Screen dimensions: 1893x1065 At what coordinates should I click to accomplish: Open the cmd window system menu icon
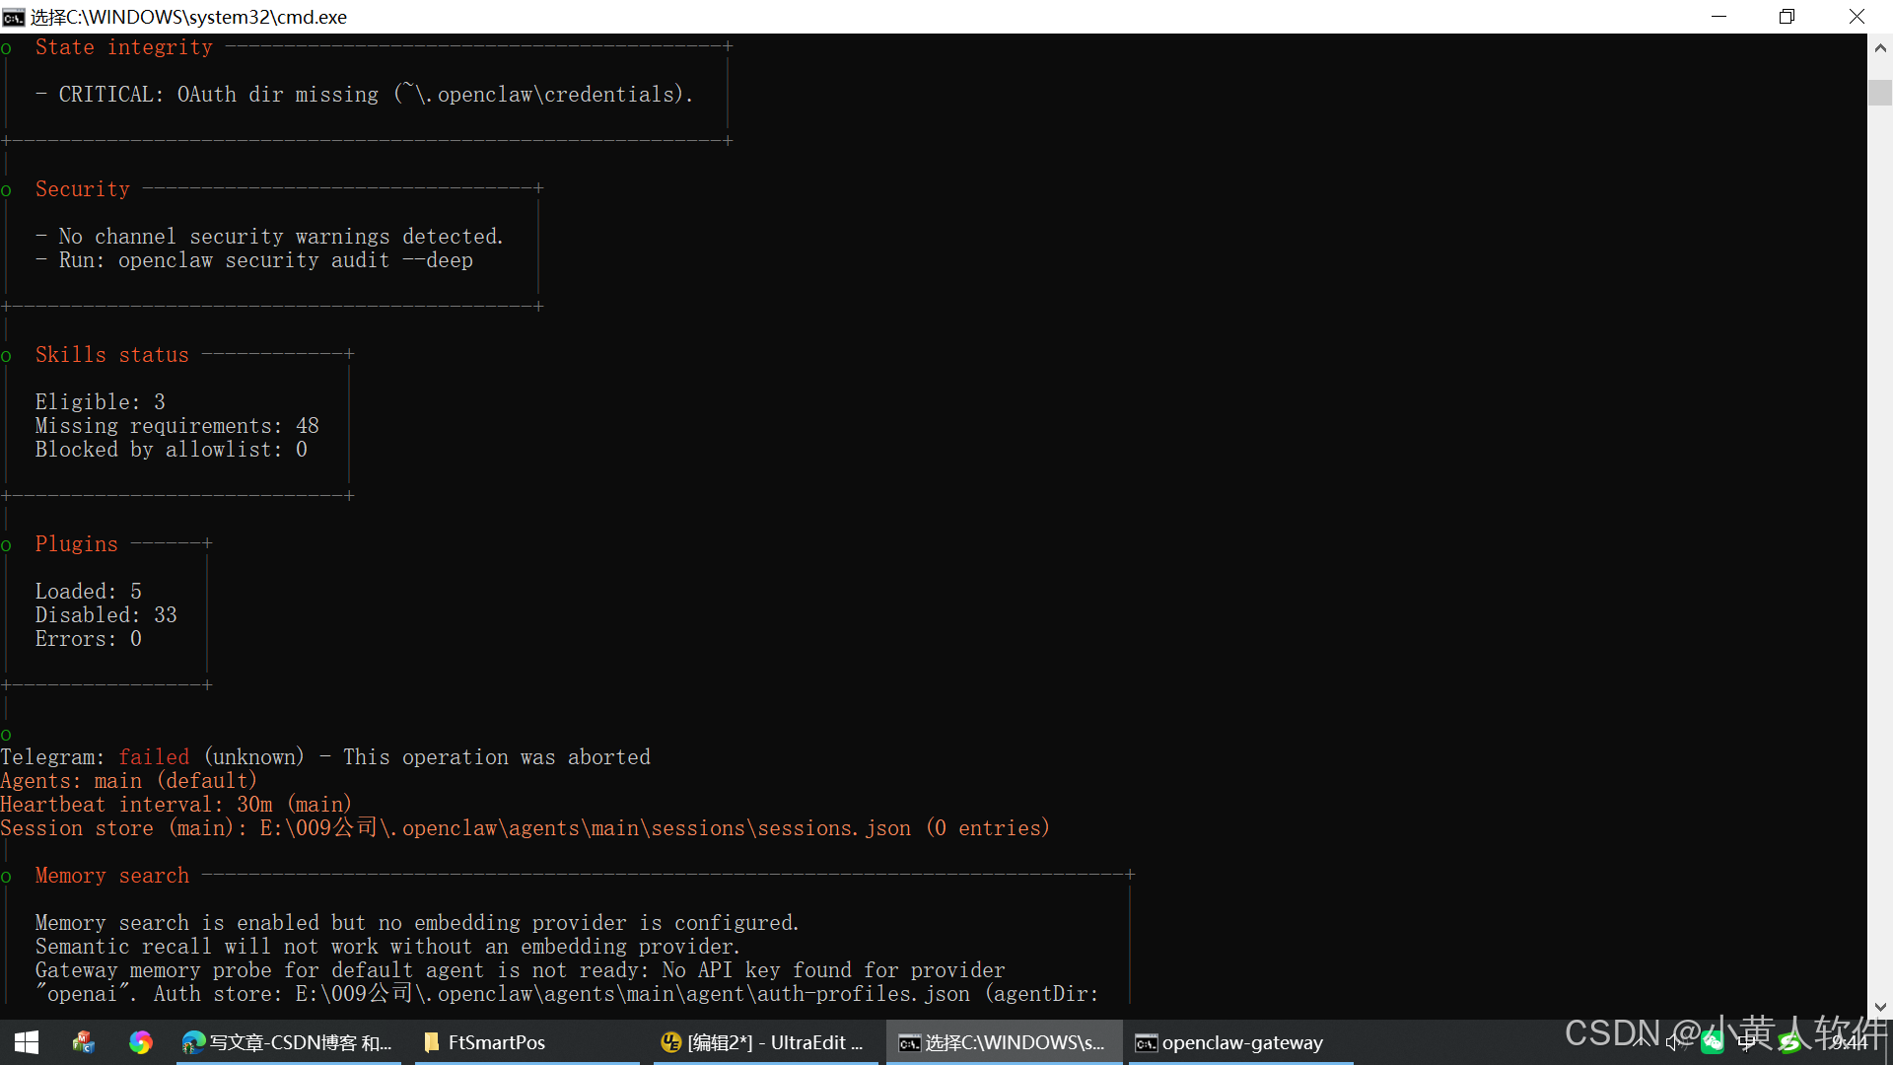(14, 17)
